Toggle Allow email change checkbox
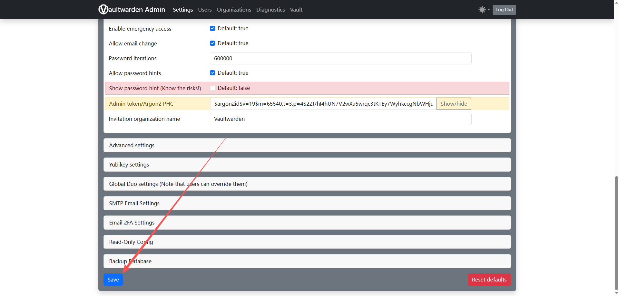 tap(212, 43)
